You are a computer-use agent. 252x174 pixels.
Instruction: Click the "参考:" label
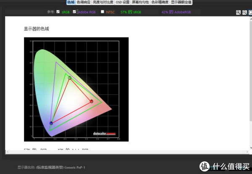click(x=51, y=12)
